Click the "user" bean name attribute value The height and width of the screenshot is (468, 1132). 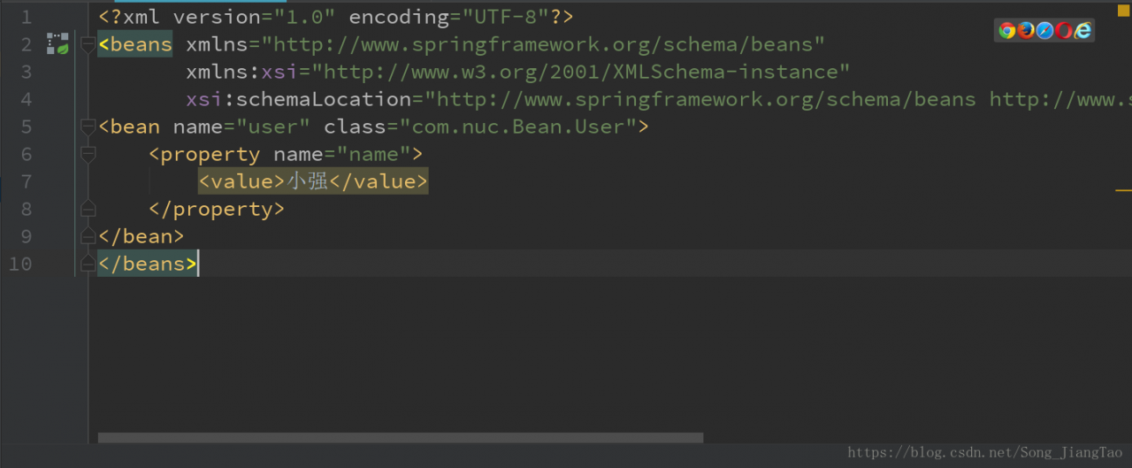pyautogui.click(x=272, y=127)
